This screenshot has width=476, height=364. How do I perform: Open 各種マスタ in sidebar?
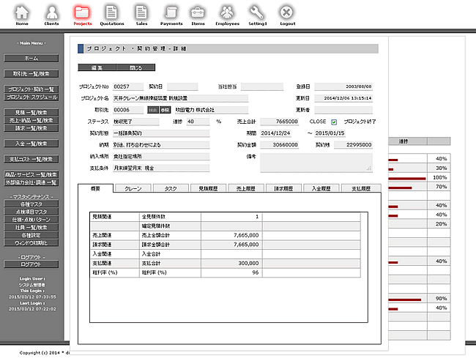click(x=31, y=204)
